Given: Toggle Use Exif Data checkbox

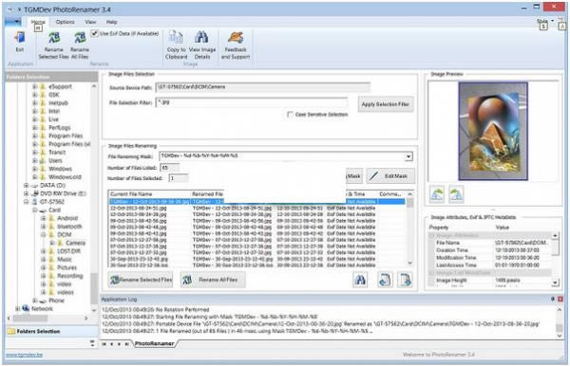Looking at the screenshot, I should tap(94, 33).
